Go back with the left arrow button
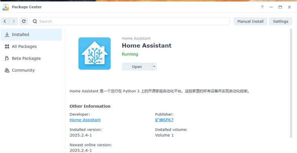The image size is (297, 153). (5, 22)
